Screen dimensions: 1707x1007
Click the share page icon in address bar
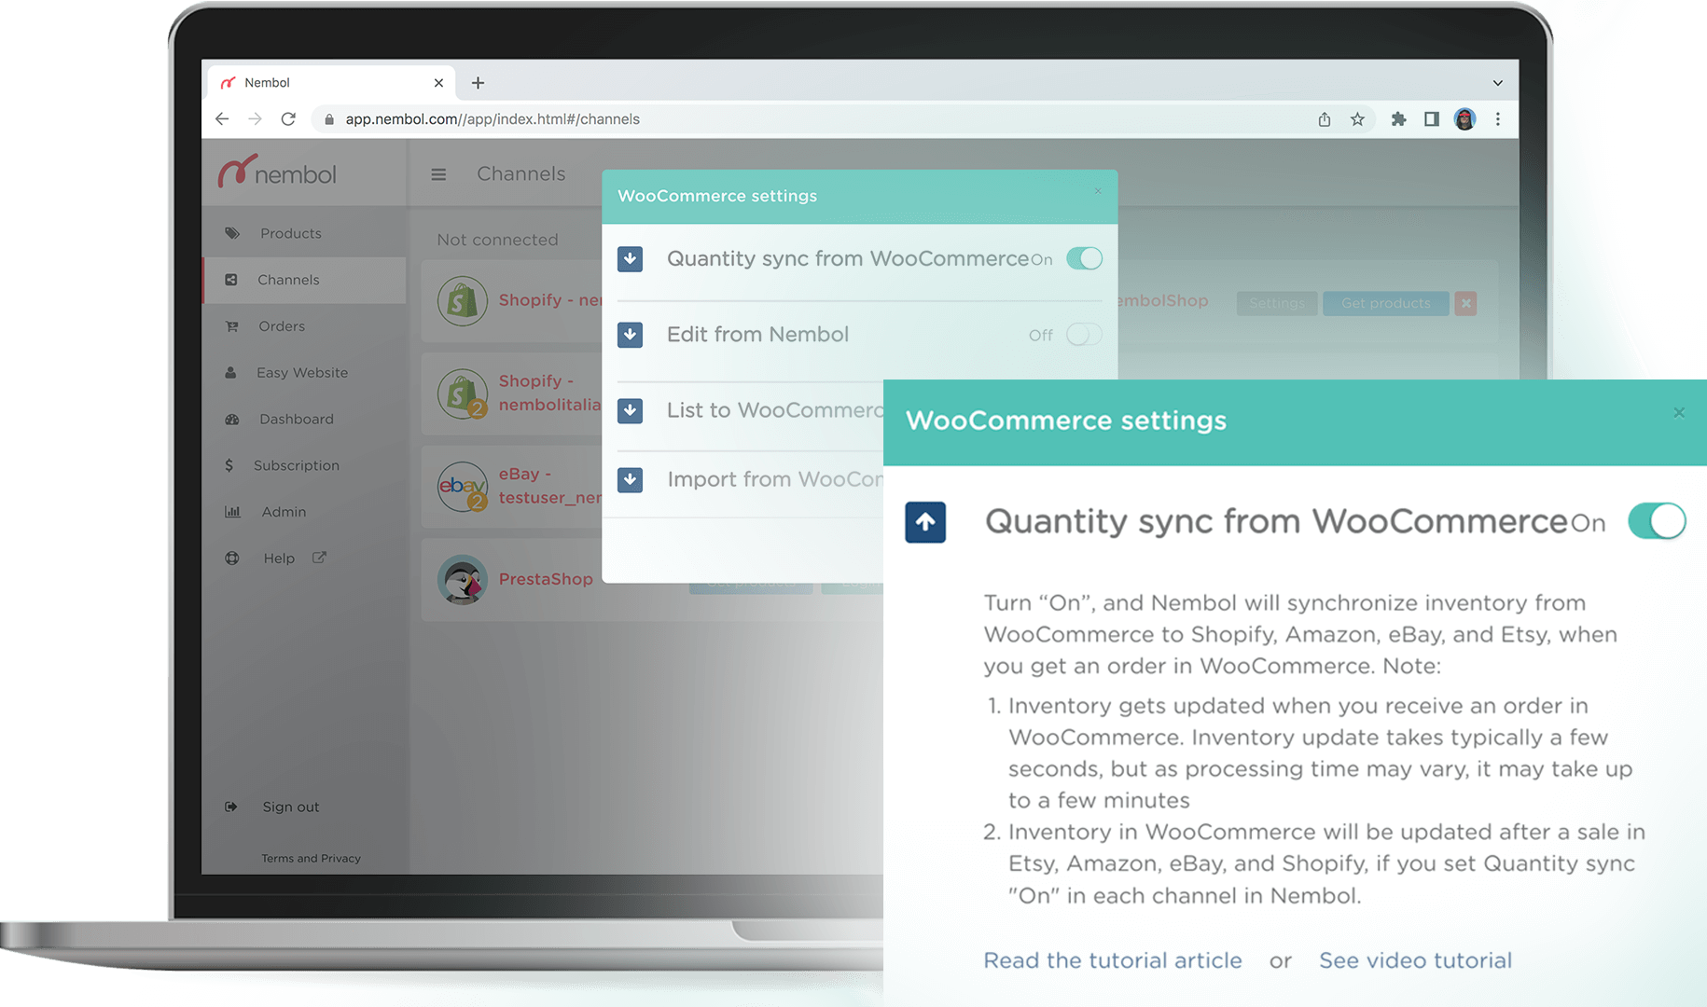1325,119
